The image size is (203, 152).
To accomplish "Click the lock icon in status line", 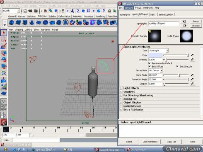I will click(x=109, y=11).
